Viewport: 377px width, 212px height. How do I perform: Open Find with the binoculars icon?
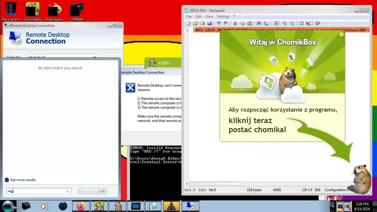point(259,23)
